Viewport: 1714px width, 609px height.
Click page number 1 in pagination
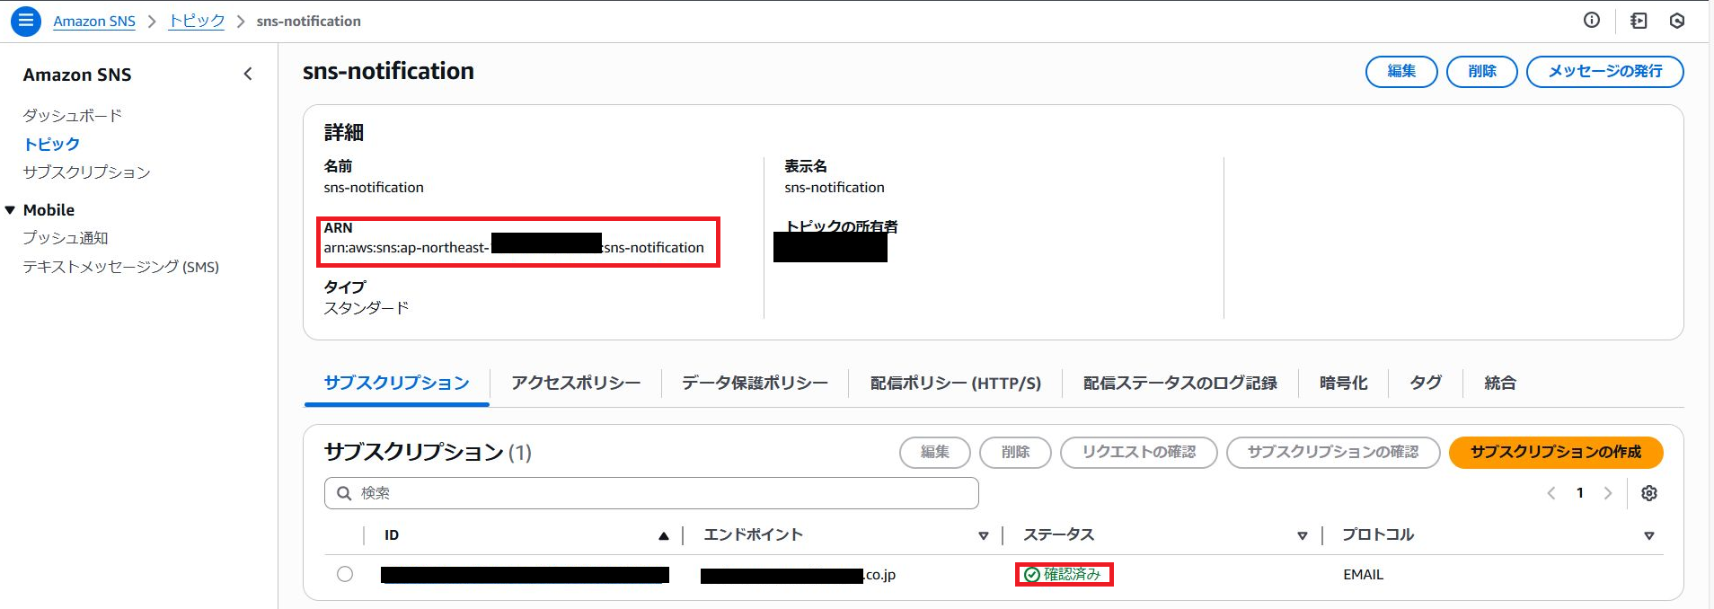point(1580,493)
